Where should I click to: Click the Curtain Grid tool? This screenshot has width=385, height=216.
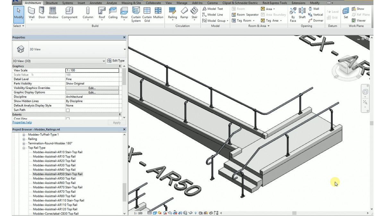(x=147, y=15)
